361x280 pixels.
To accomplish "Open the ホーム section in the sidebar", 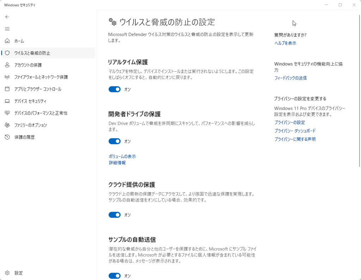I will pos(22,41).
